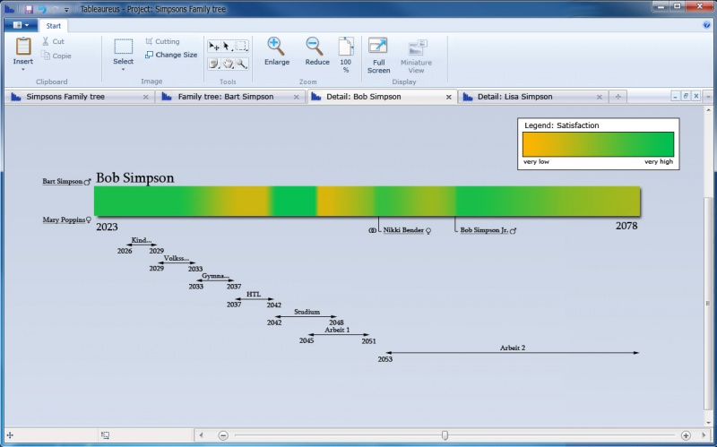The height and width of the screenshot is (447, 717).
Task: Click the 100 % zoom page icon
Action: [346, 47]
